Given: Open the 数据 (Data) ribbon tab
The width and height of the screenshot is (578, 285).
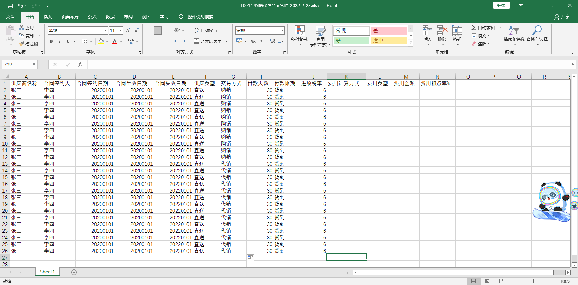Looking at the screenshot, I should [x=110, y=17].
